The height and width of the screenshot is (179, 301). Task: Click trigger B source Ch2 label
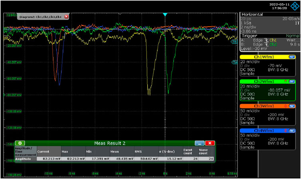click(273, 45)
